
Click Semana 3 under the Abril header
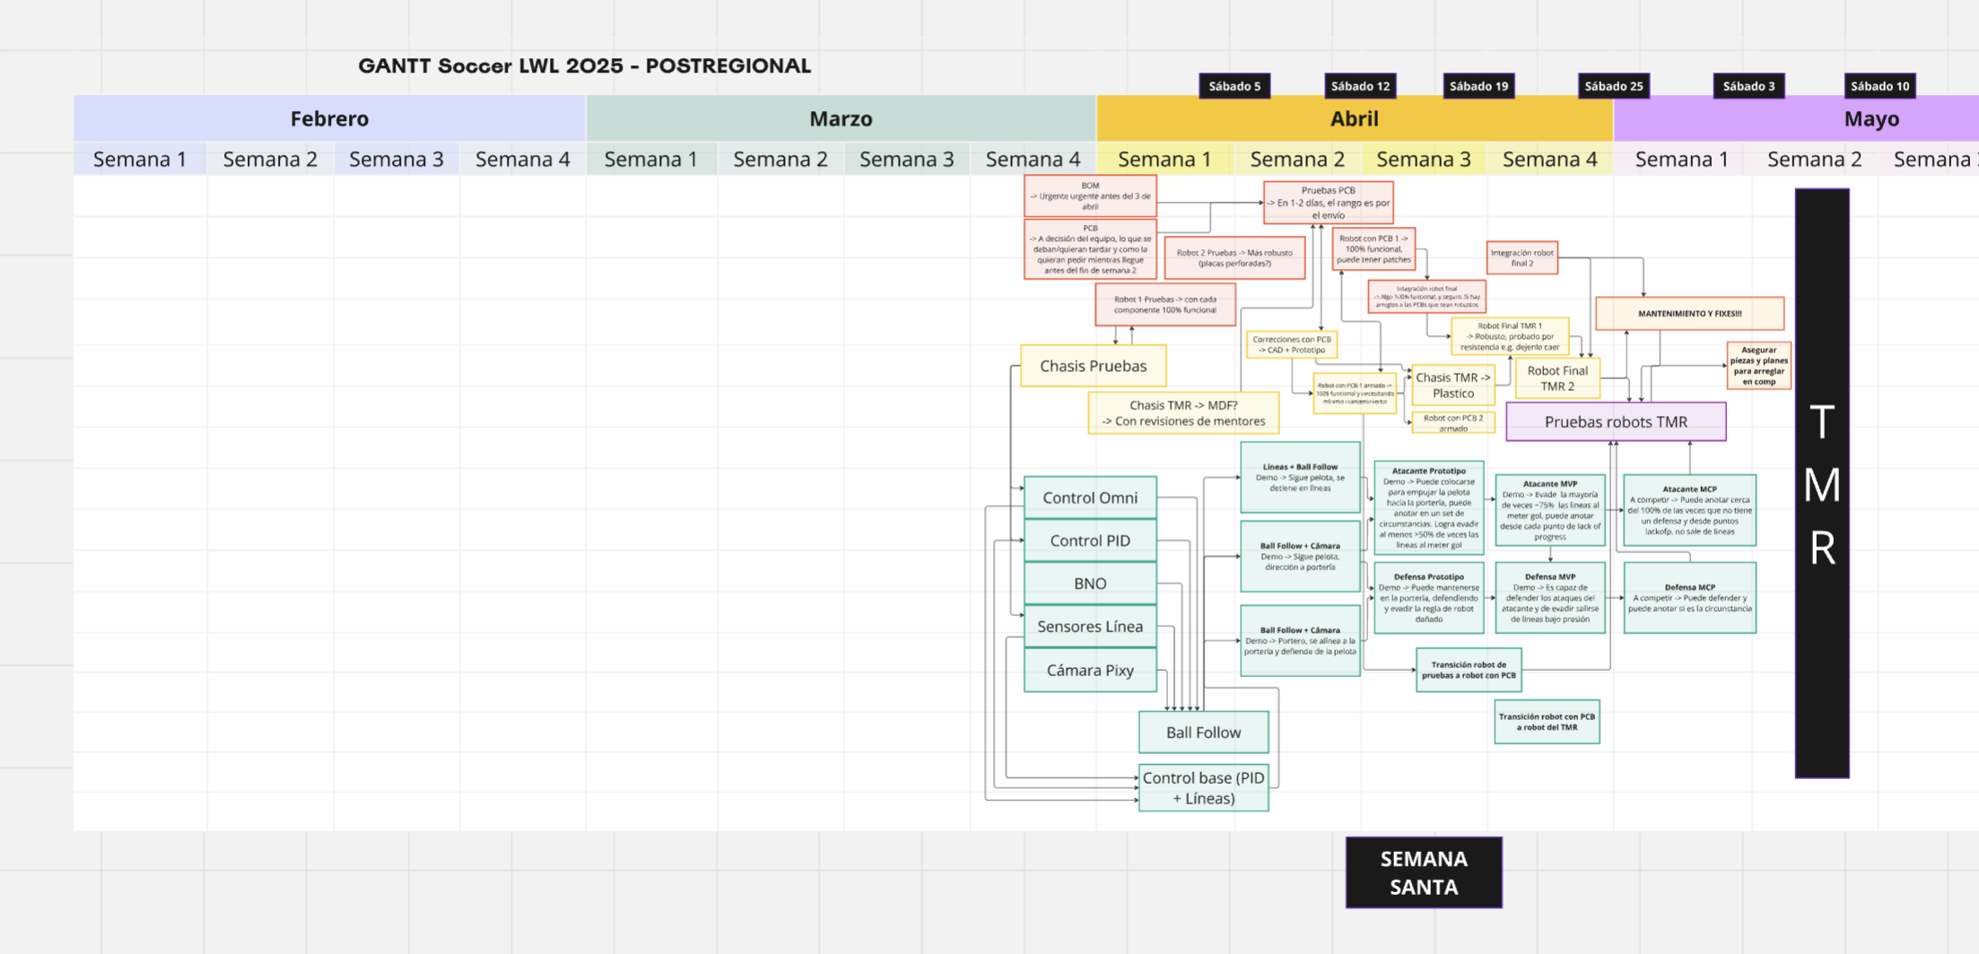pos(1424,159)
